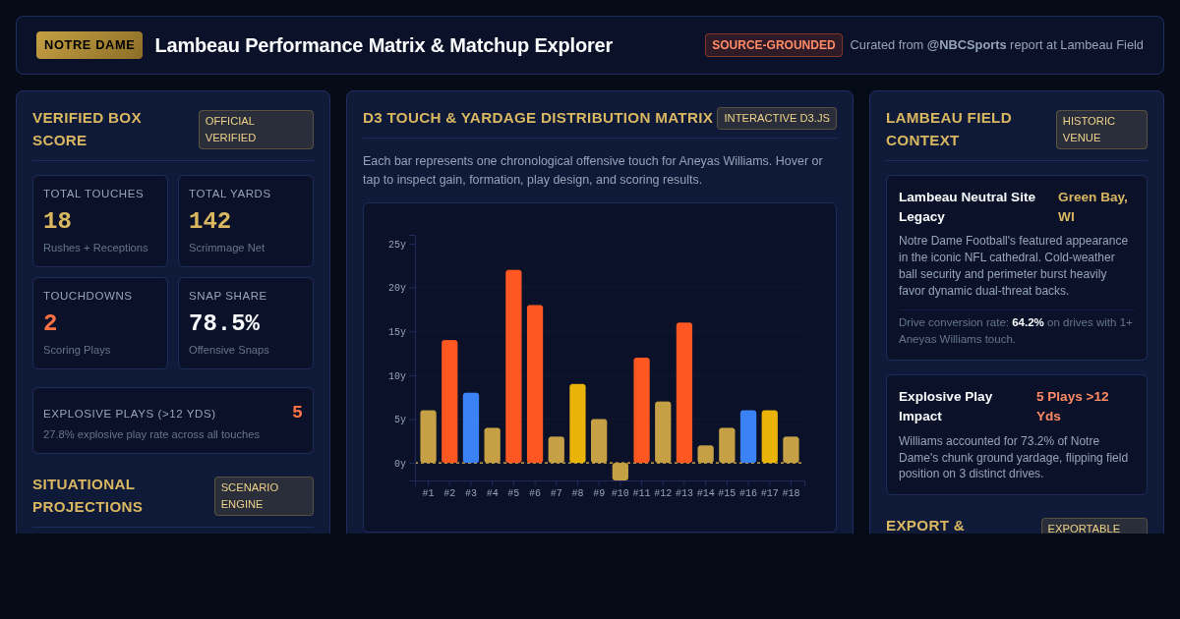Tap the bar for touch #18
The height and width of the screenshot is (619, 1180).
[791, 450]
